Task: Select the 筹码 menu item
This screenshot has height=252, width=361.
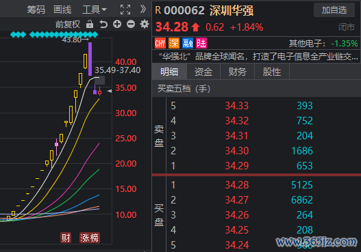Action: point(36,10)
